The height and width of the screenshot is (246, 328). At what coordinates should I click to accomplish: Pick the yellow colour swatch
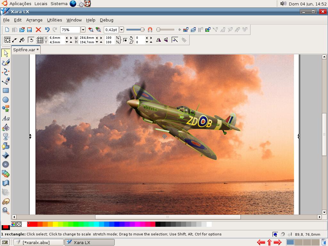coord(55,224)
